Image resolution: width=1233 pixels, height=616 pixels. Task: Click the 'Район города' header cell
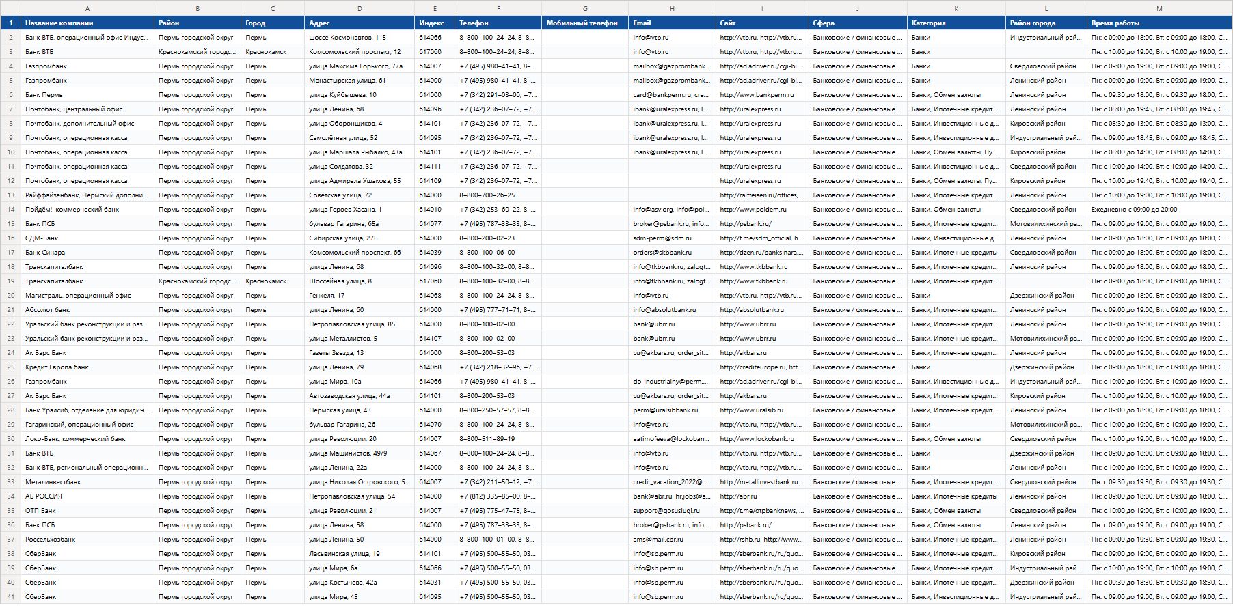[x=1046, y=23]
